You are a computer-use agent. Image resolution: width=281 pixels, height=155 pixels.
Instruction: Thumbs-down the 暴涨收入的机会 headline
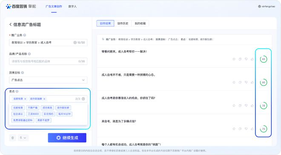point(246,105)
